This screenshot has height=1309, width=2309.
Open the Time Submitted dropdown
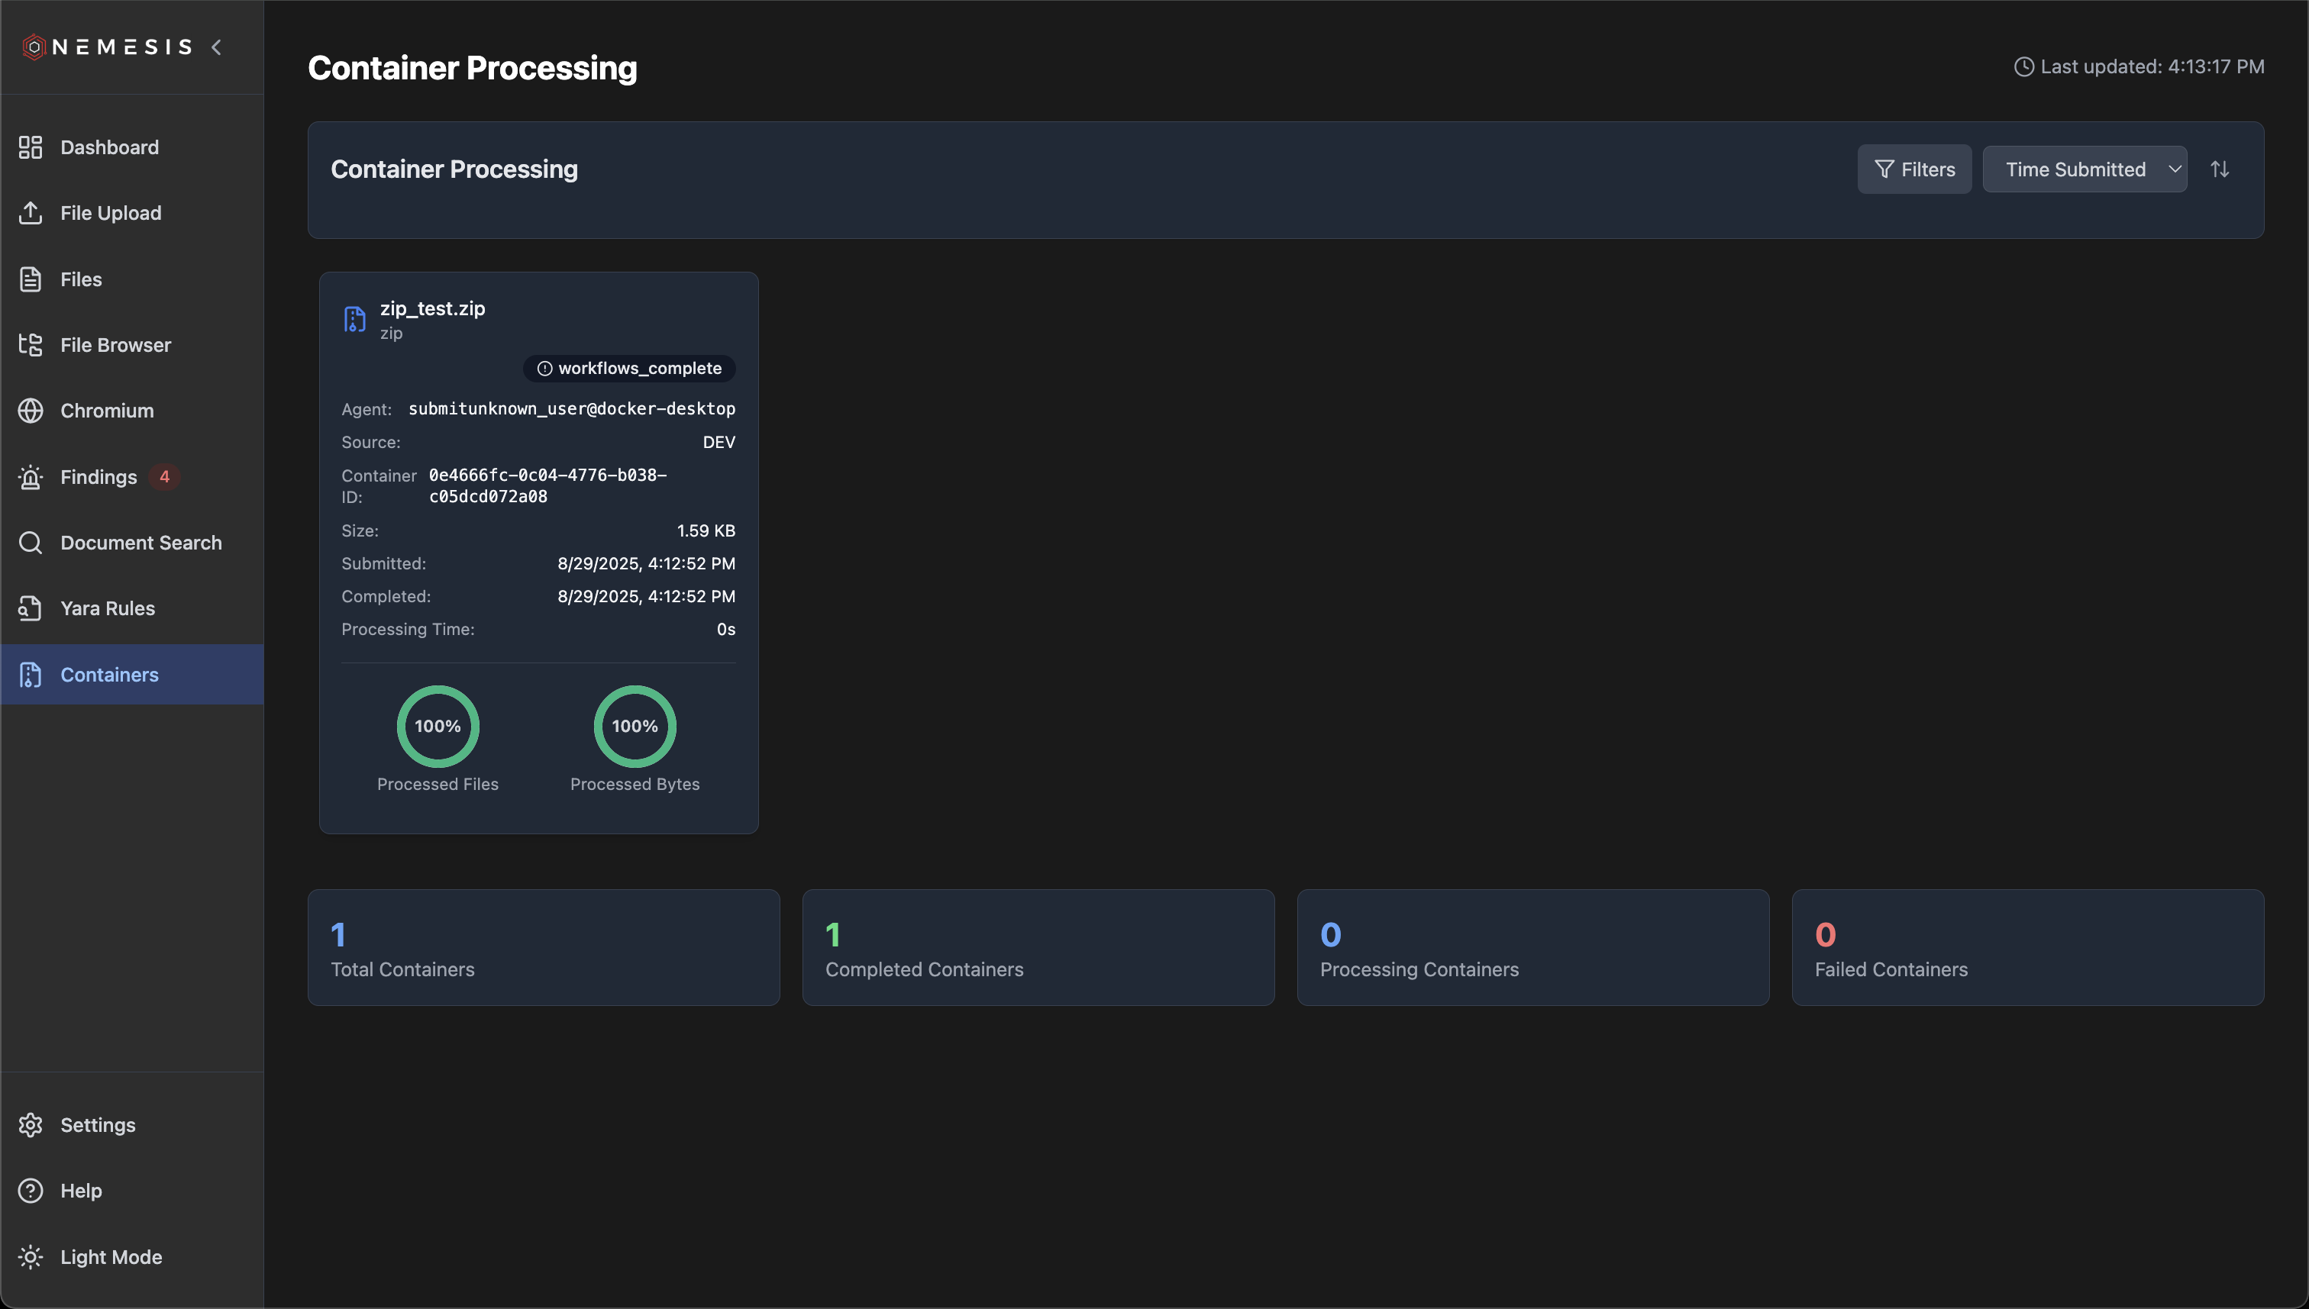tap(2085, 168)
